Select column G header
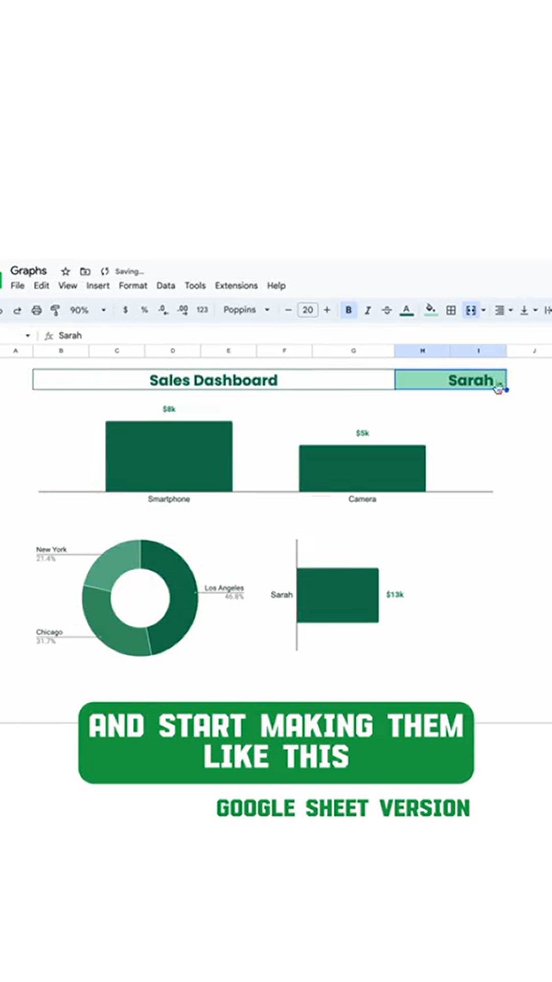Viewport: 552px width, 982px height. [353, 351]
